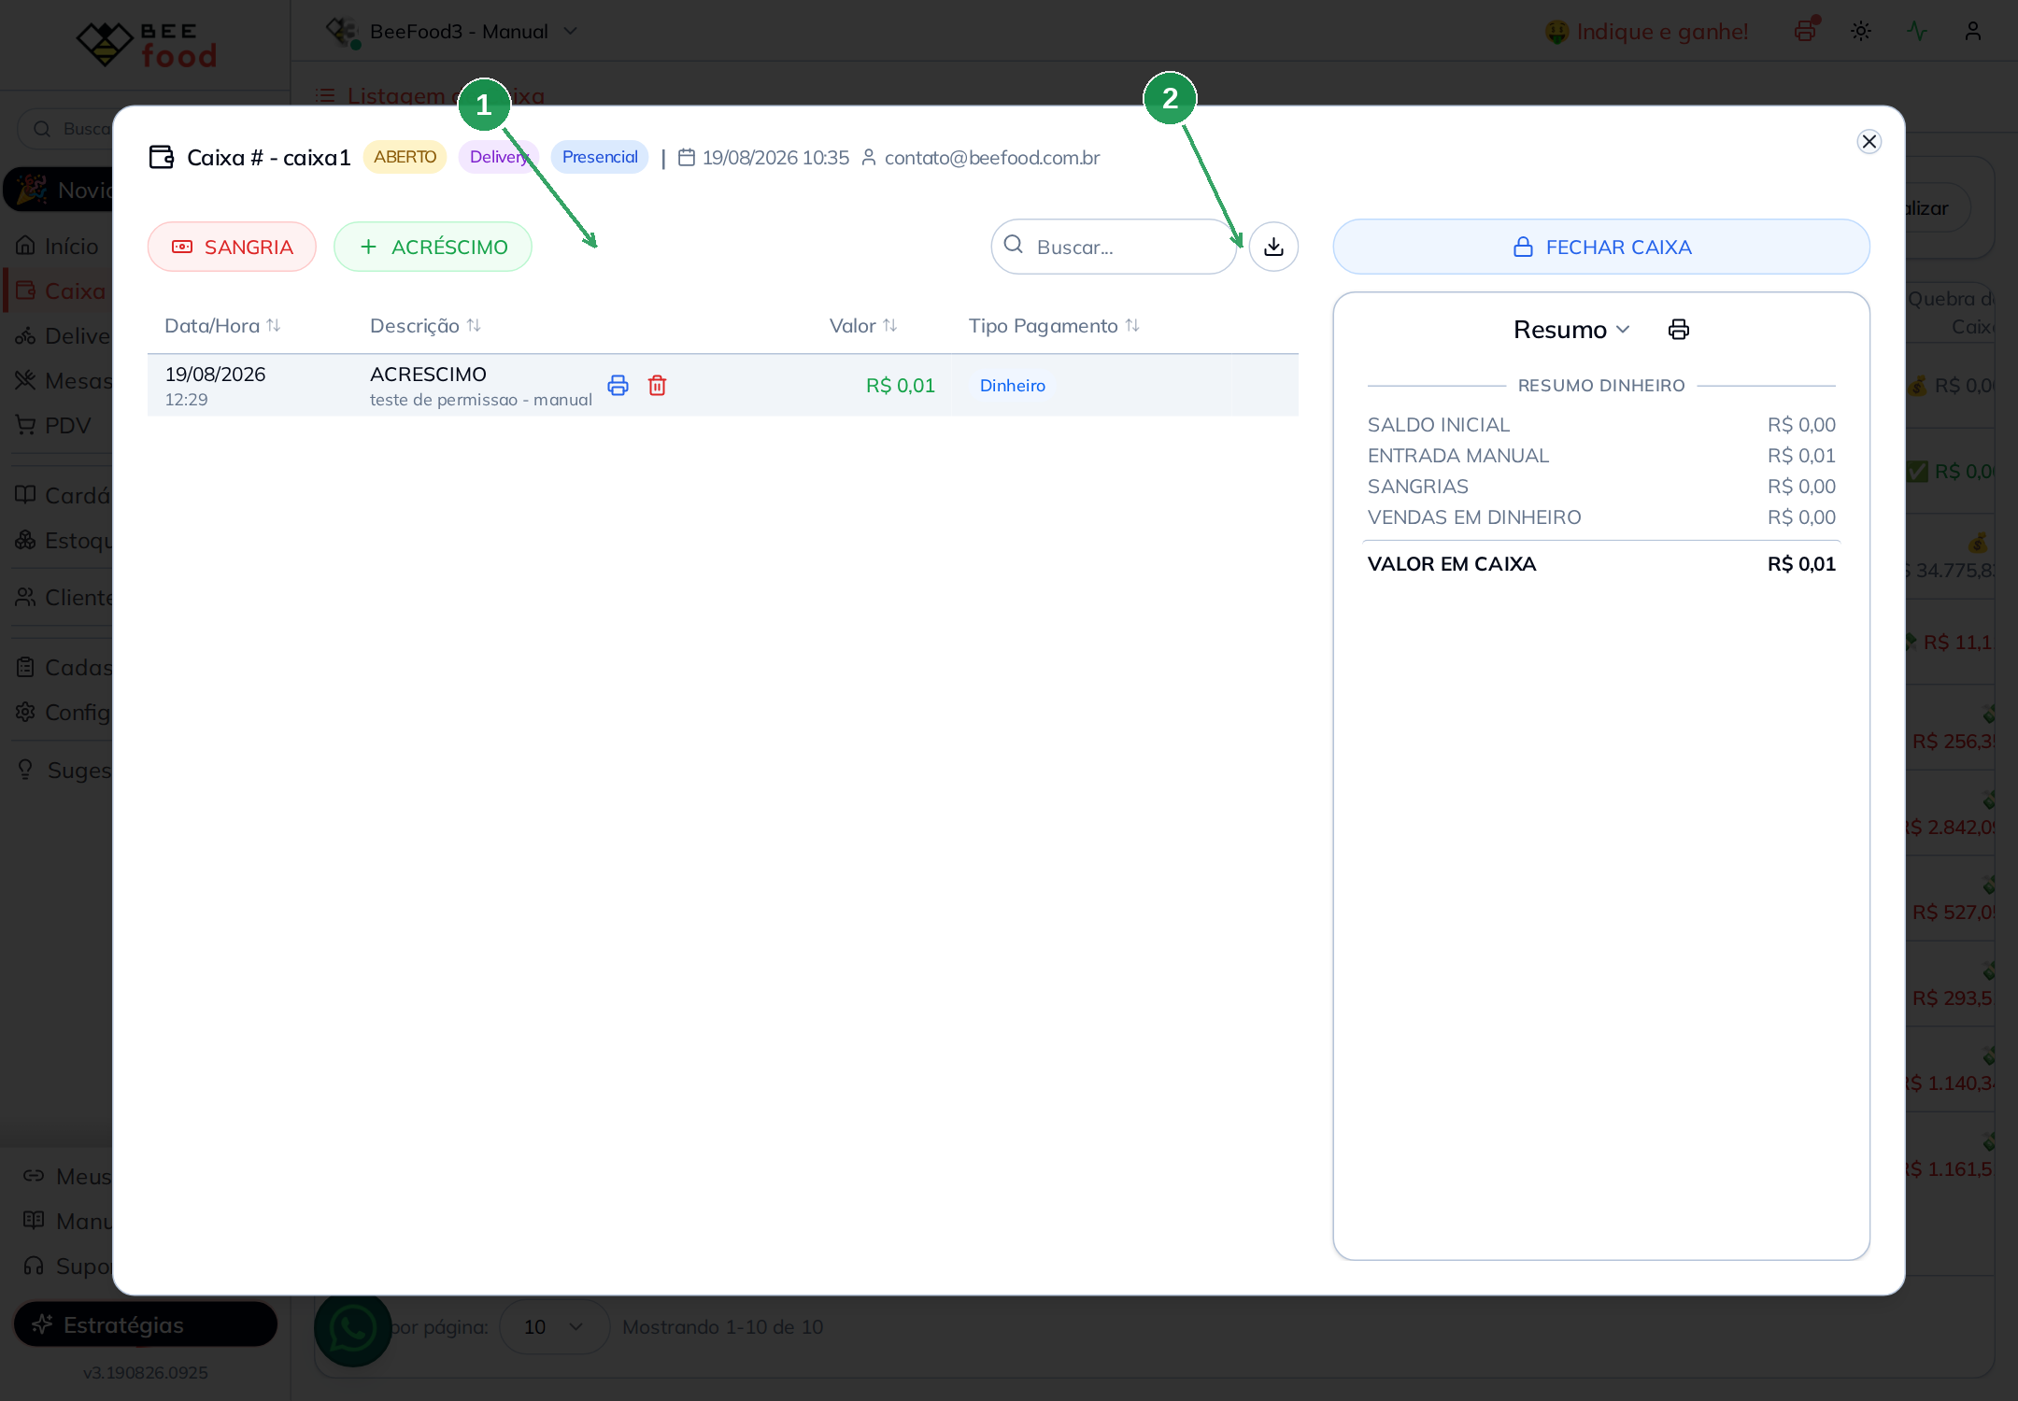Click the contato@beefood.com.br user label
Screen dimensions: 2018x1401
point(992,158)
